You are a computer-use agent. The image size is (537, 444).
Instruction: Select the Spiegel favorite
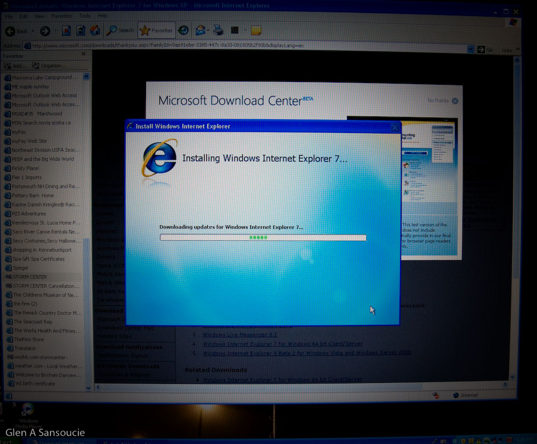pos(20,268)
